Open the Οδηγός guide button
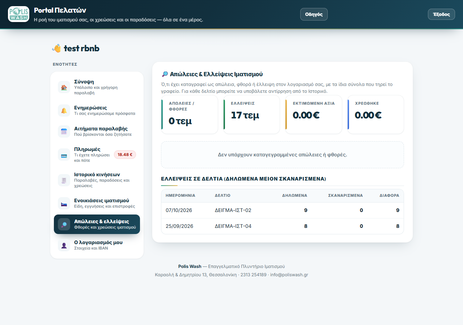The image size is (463, 325). click(x=314, y=14)
